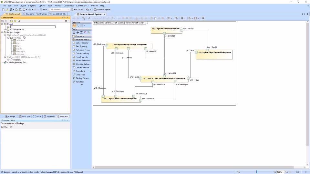Viewport: 310px width, 174px height.
Task: Click the Undo arrow icon in main toolbar
Action: coord(29,9)
